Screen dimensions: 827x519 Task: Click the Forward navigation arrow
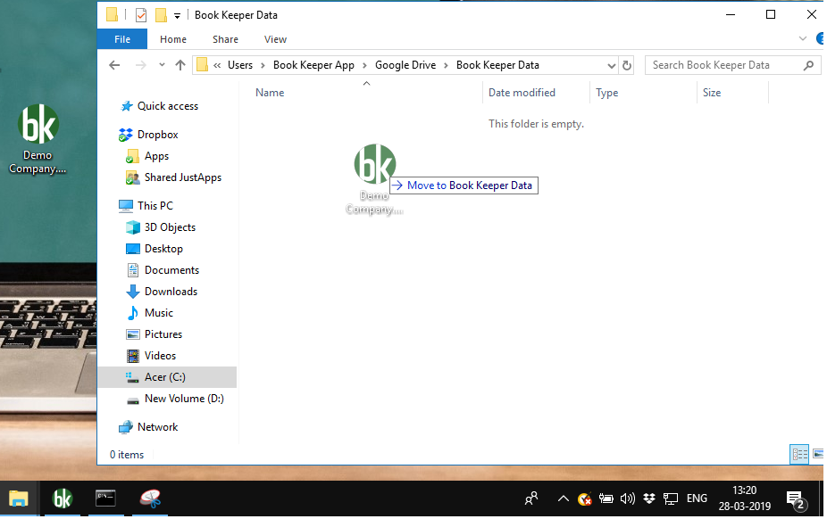pos(141,65)
